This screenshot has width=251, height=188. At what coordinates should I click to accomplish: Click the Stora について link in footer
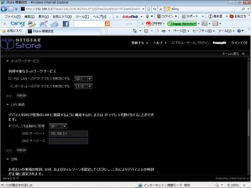[11, 179]
